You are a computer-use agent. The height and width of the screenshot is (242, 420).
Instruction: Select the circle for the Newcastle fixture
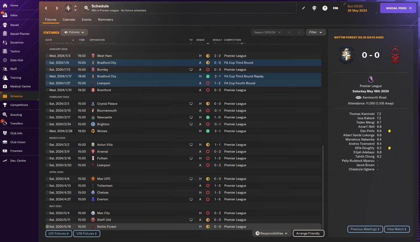tap(47, 117)
